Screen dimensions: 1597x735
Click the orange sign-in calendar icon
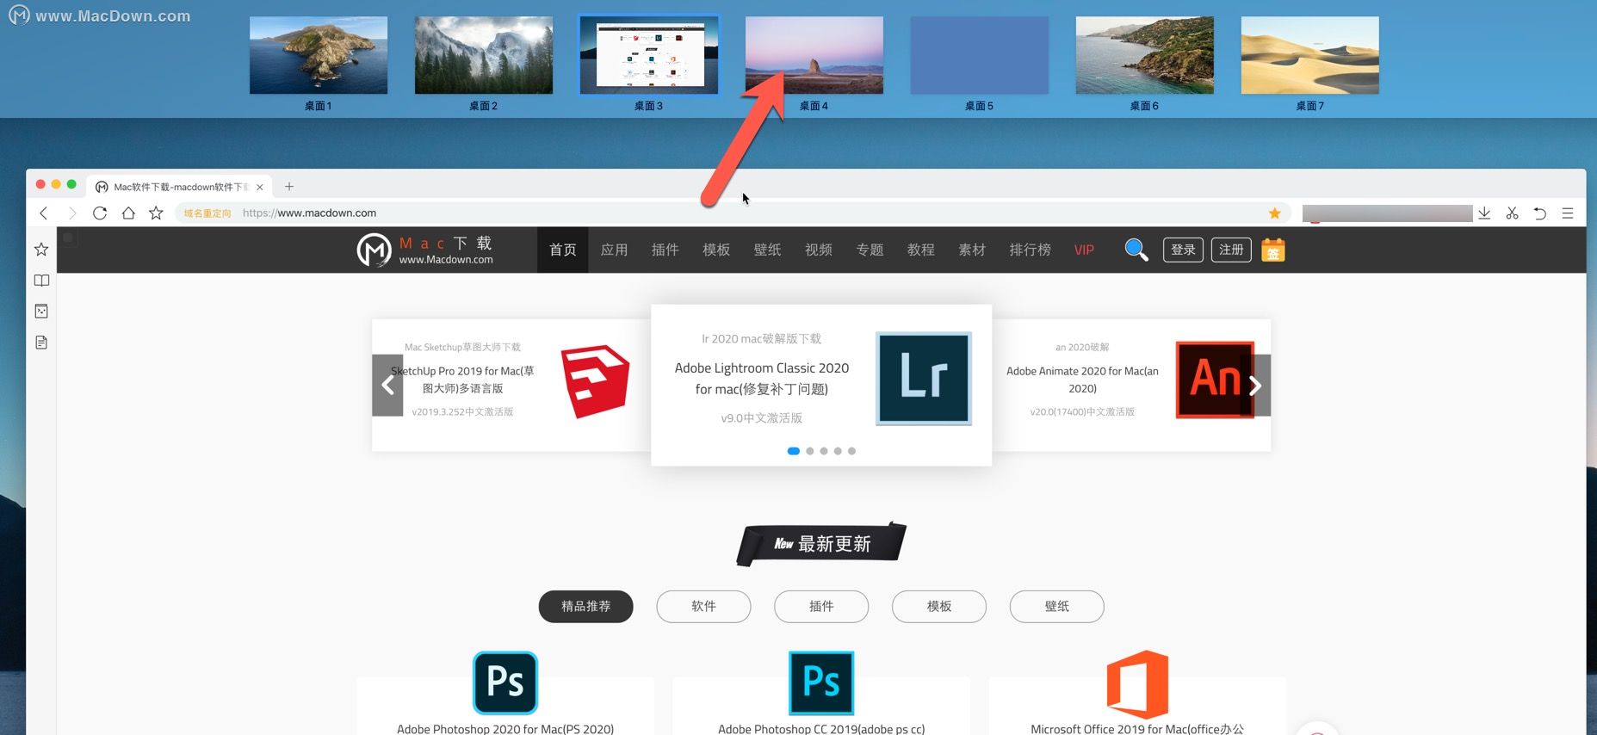click(1273, 250)
